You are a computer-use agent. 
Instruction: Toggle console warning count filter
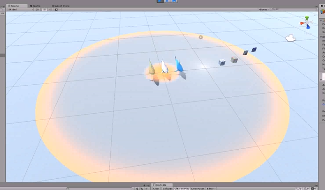[x=307, y=189]
